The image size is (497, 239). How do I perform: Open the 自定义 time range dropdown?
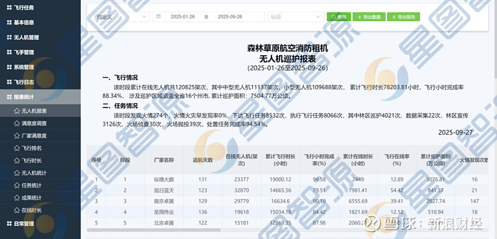tap(122, 17)
